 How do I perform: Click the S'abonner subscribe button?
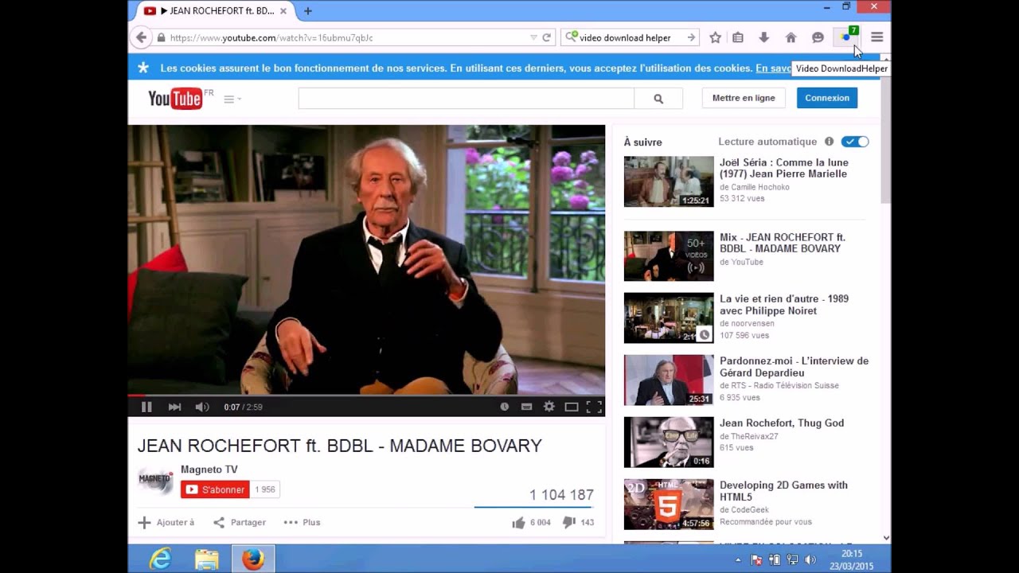point(215,489)
